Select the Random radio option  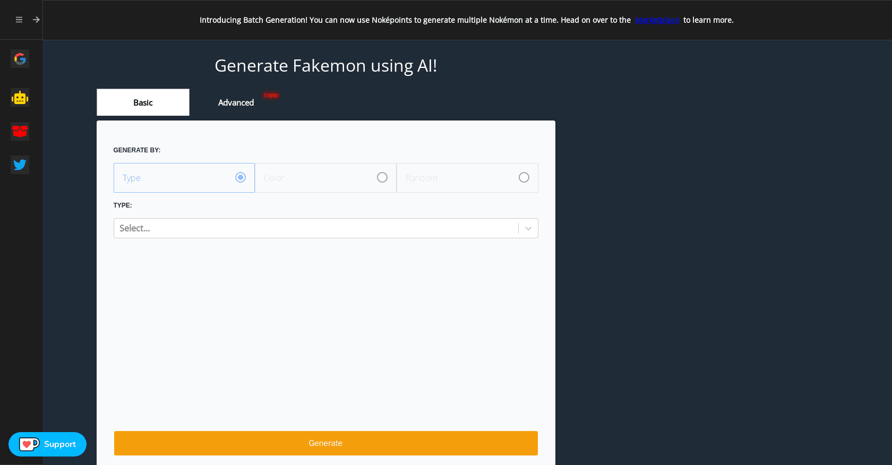click(467, 178)
